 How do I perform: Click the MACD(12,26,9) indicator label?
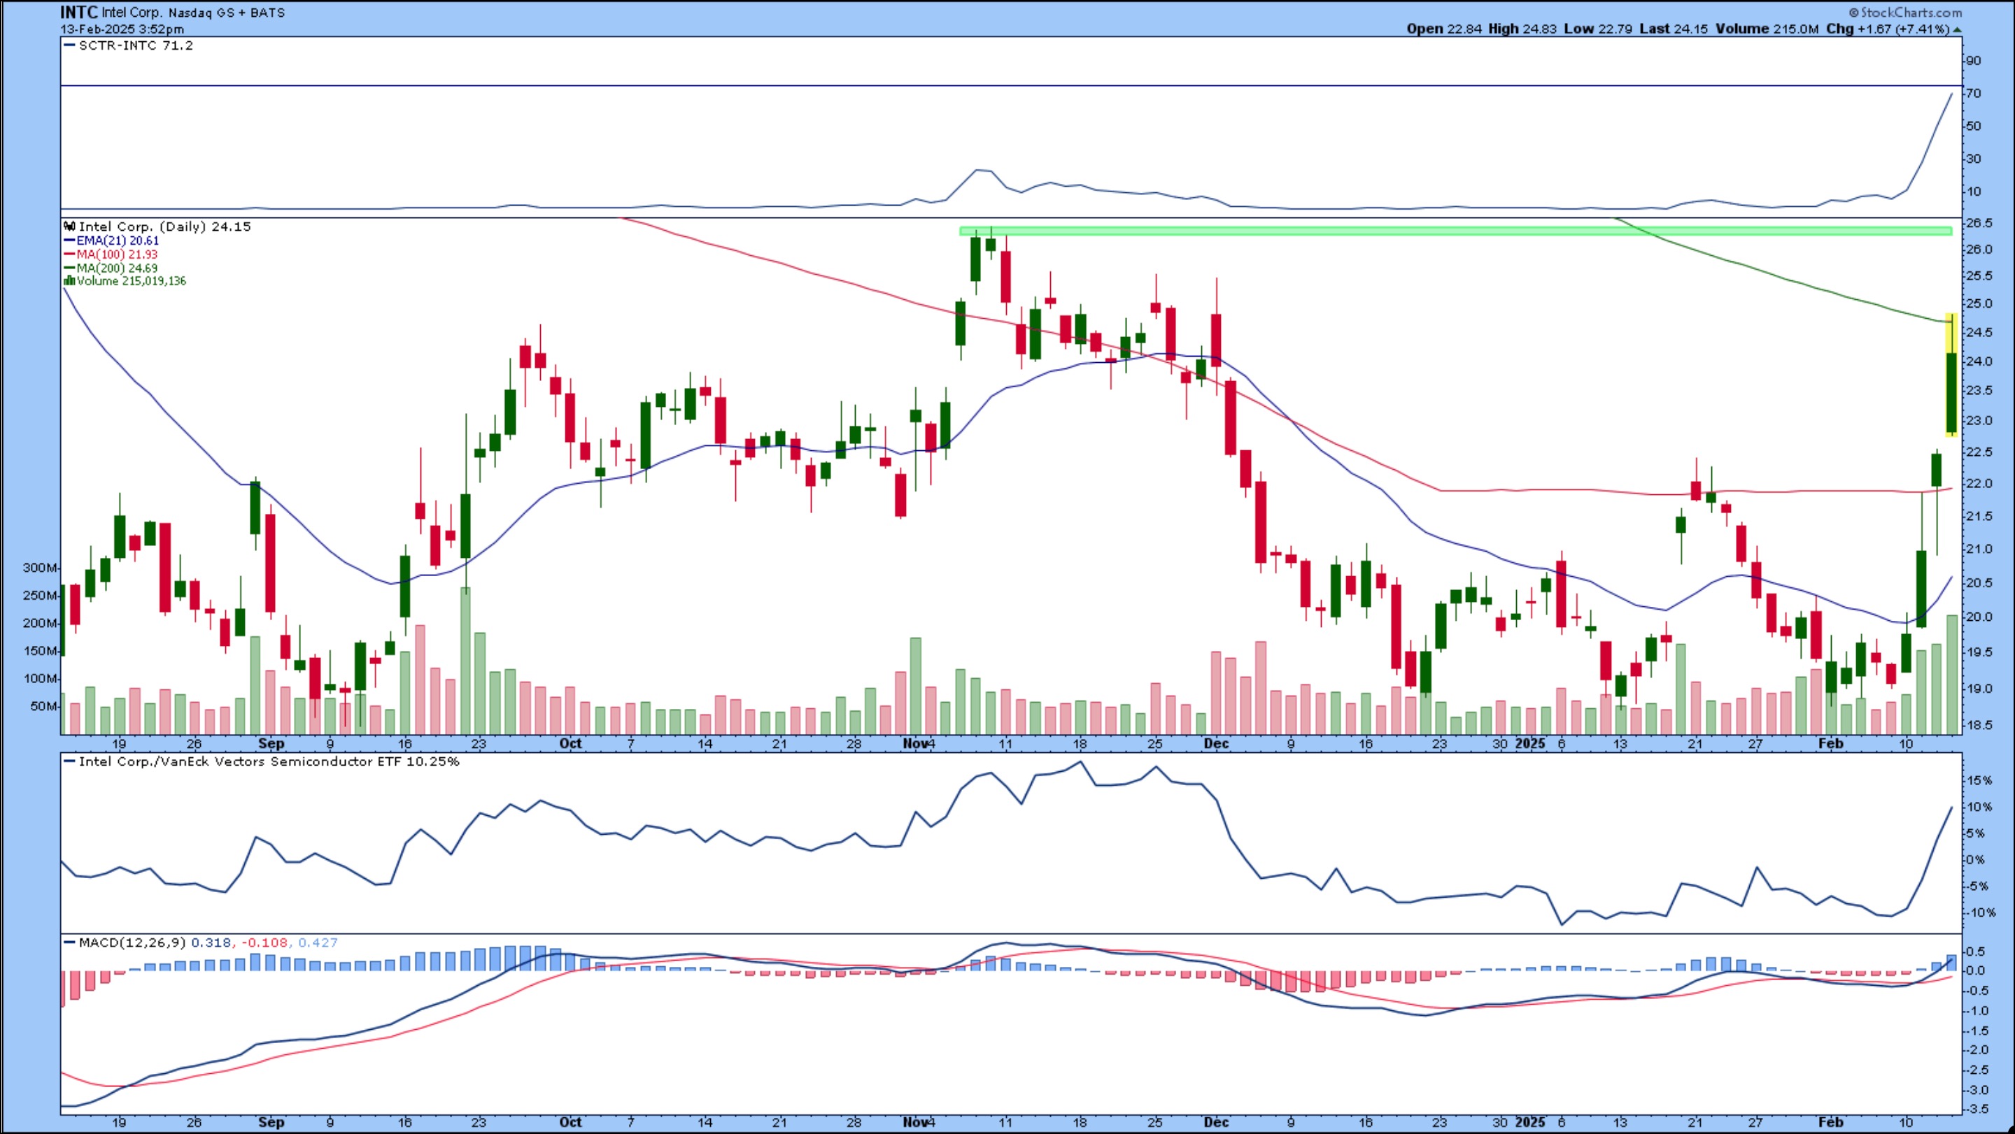(x=132, y=943)
